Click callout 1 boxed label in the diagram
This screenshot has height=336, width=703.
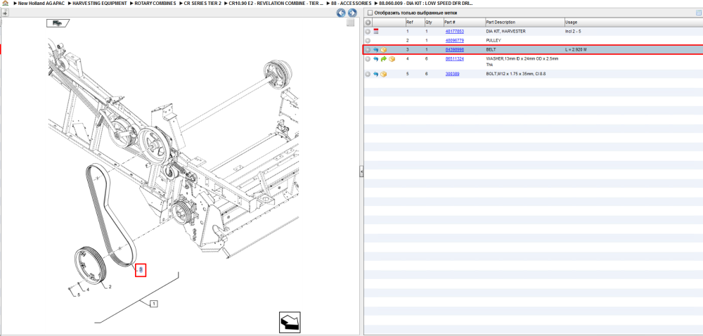point(153,304)
